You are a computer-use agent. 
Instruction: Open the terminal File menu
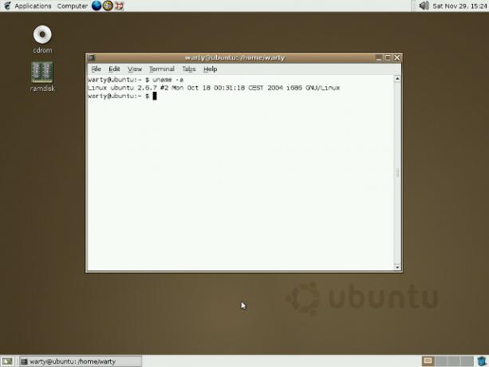coord(96,69)
